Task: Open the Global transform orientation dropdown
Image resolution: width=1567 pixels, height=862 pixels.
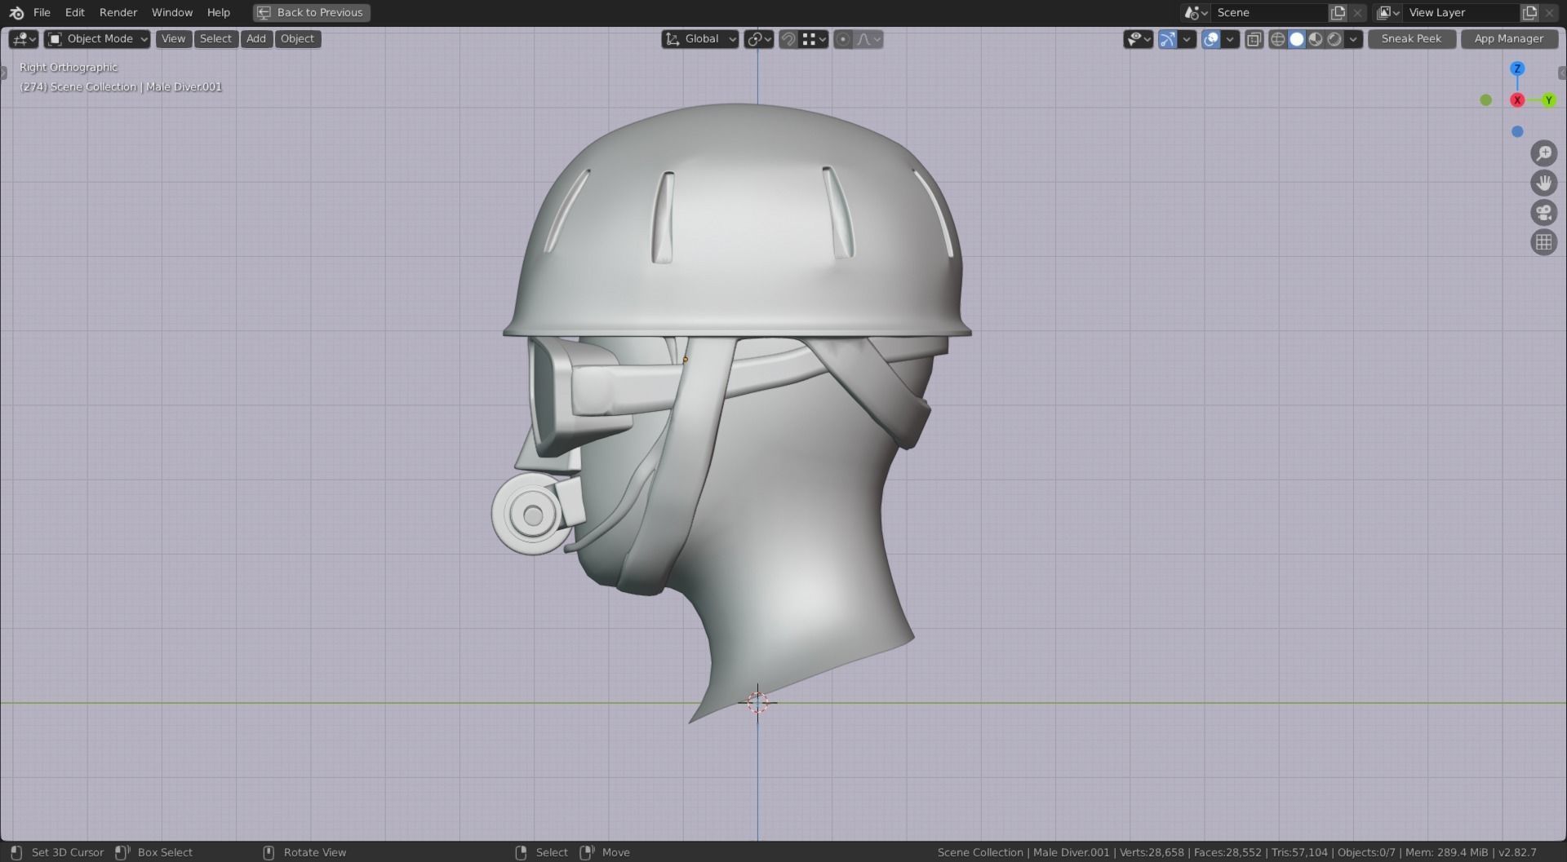Action: click(700, 38)
